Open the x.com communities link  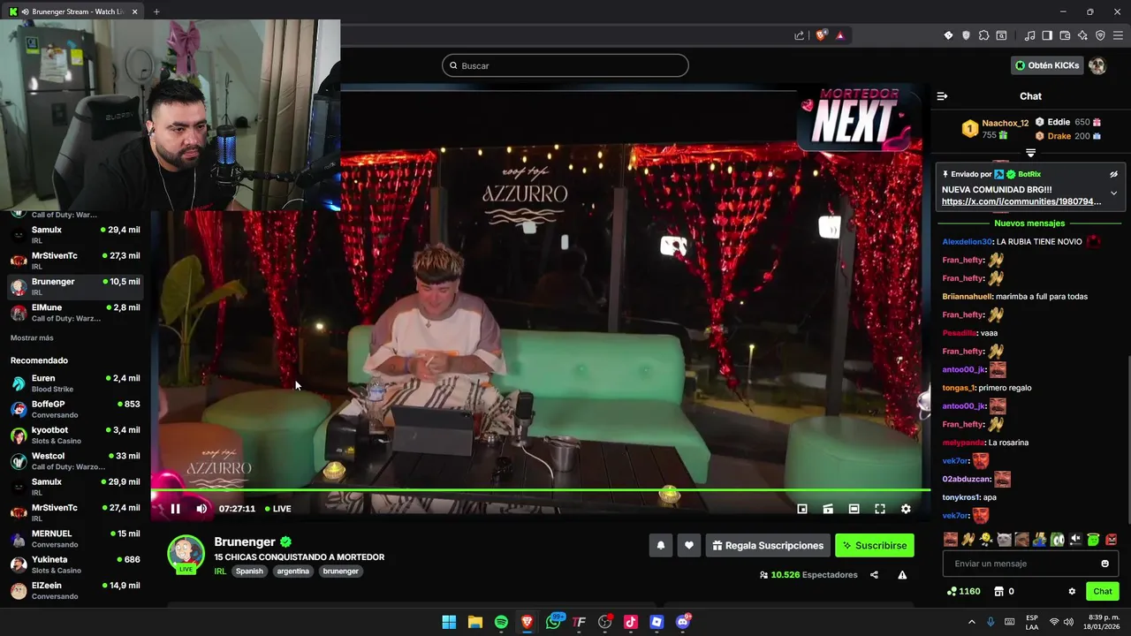click(x=1021, y=201)
